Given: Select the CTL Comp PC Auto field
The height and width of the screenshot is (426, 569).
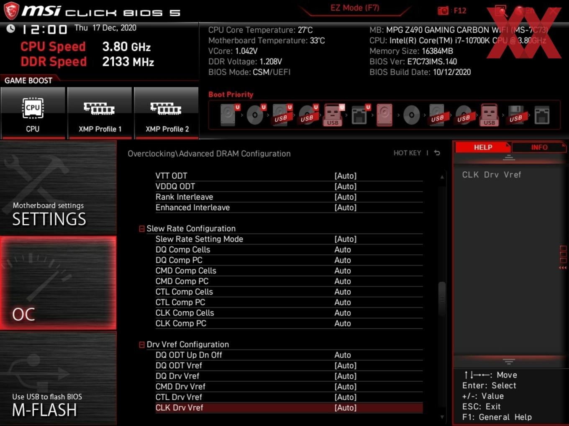Looking at the screenshot, I should point(343,302).
